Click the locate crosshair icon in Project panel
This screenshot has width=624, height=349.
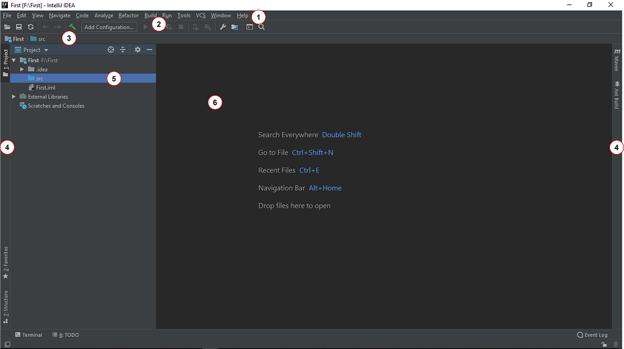click(x=111, y=50)
